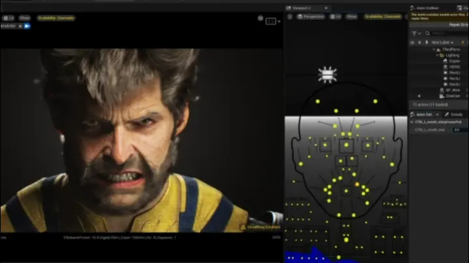Click the viewport layout grid icon

(x=271, y=21)
